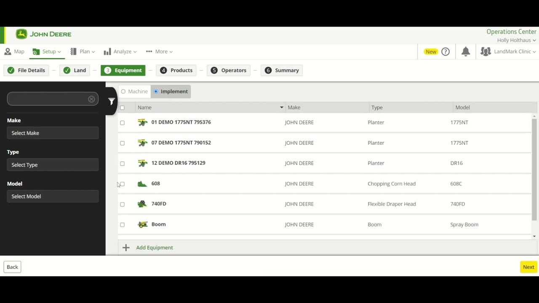Screen dimensions: 539x303
Task: Check the 07 DEMO 1775NT 790152 checkbox
Action: 122,143
